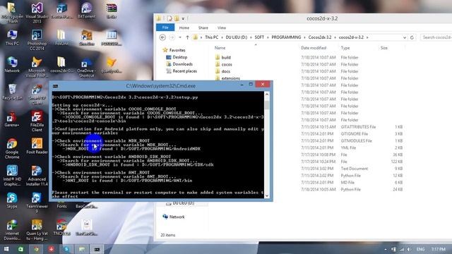Open volume icon in system tray
The height and width of the screenshot is (254, 452).
click(410, 249)
